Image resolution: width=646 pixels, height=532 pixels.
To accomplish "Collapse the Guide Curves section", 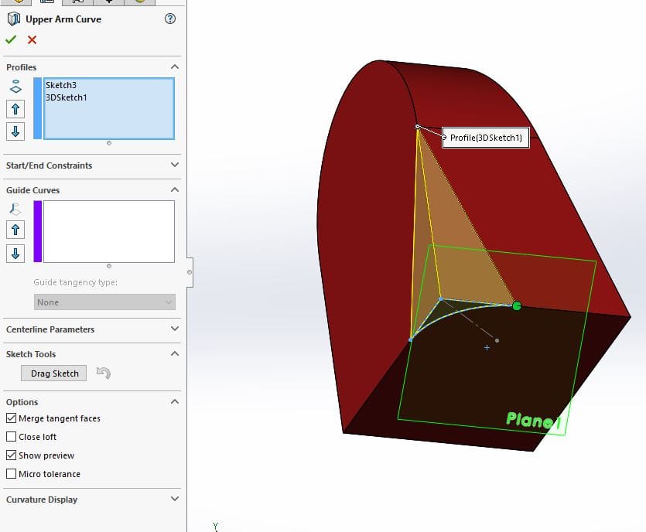I will click(175, 189).
